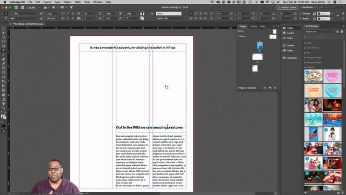Select the Pen tool in the toolbox
The image size is (346, 195).
[3, 59]
